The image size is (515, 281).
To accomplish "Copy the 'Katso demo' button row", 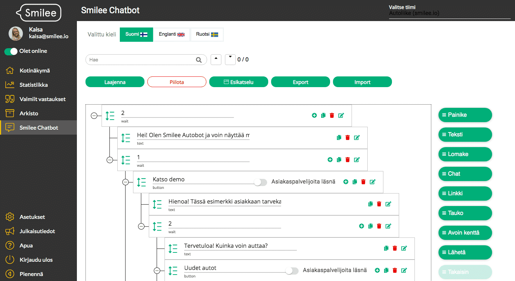I will tap(355, 182).
